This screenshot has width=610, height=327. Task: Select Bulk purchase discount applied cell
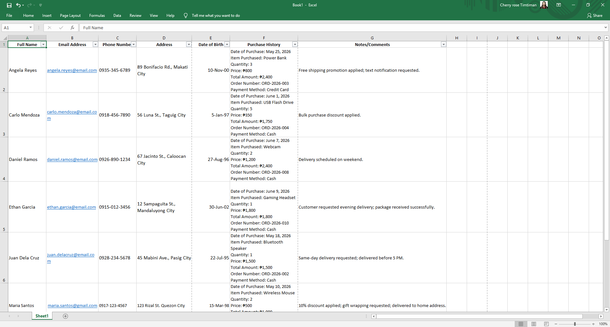pyautogui.click(x=372, y=115)
